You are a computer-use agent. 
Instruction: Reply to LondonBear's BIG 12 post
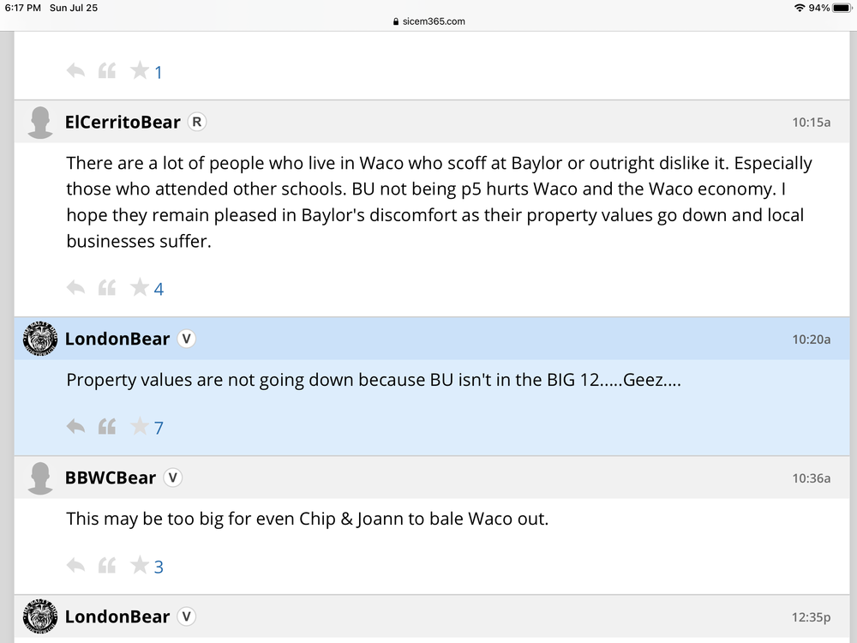(x=75, y=426)
